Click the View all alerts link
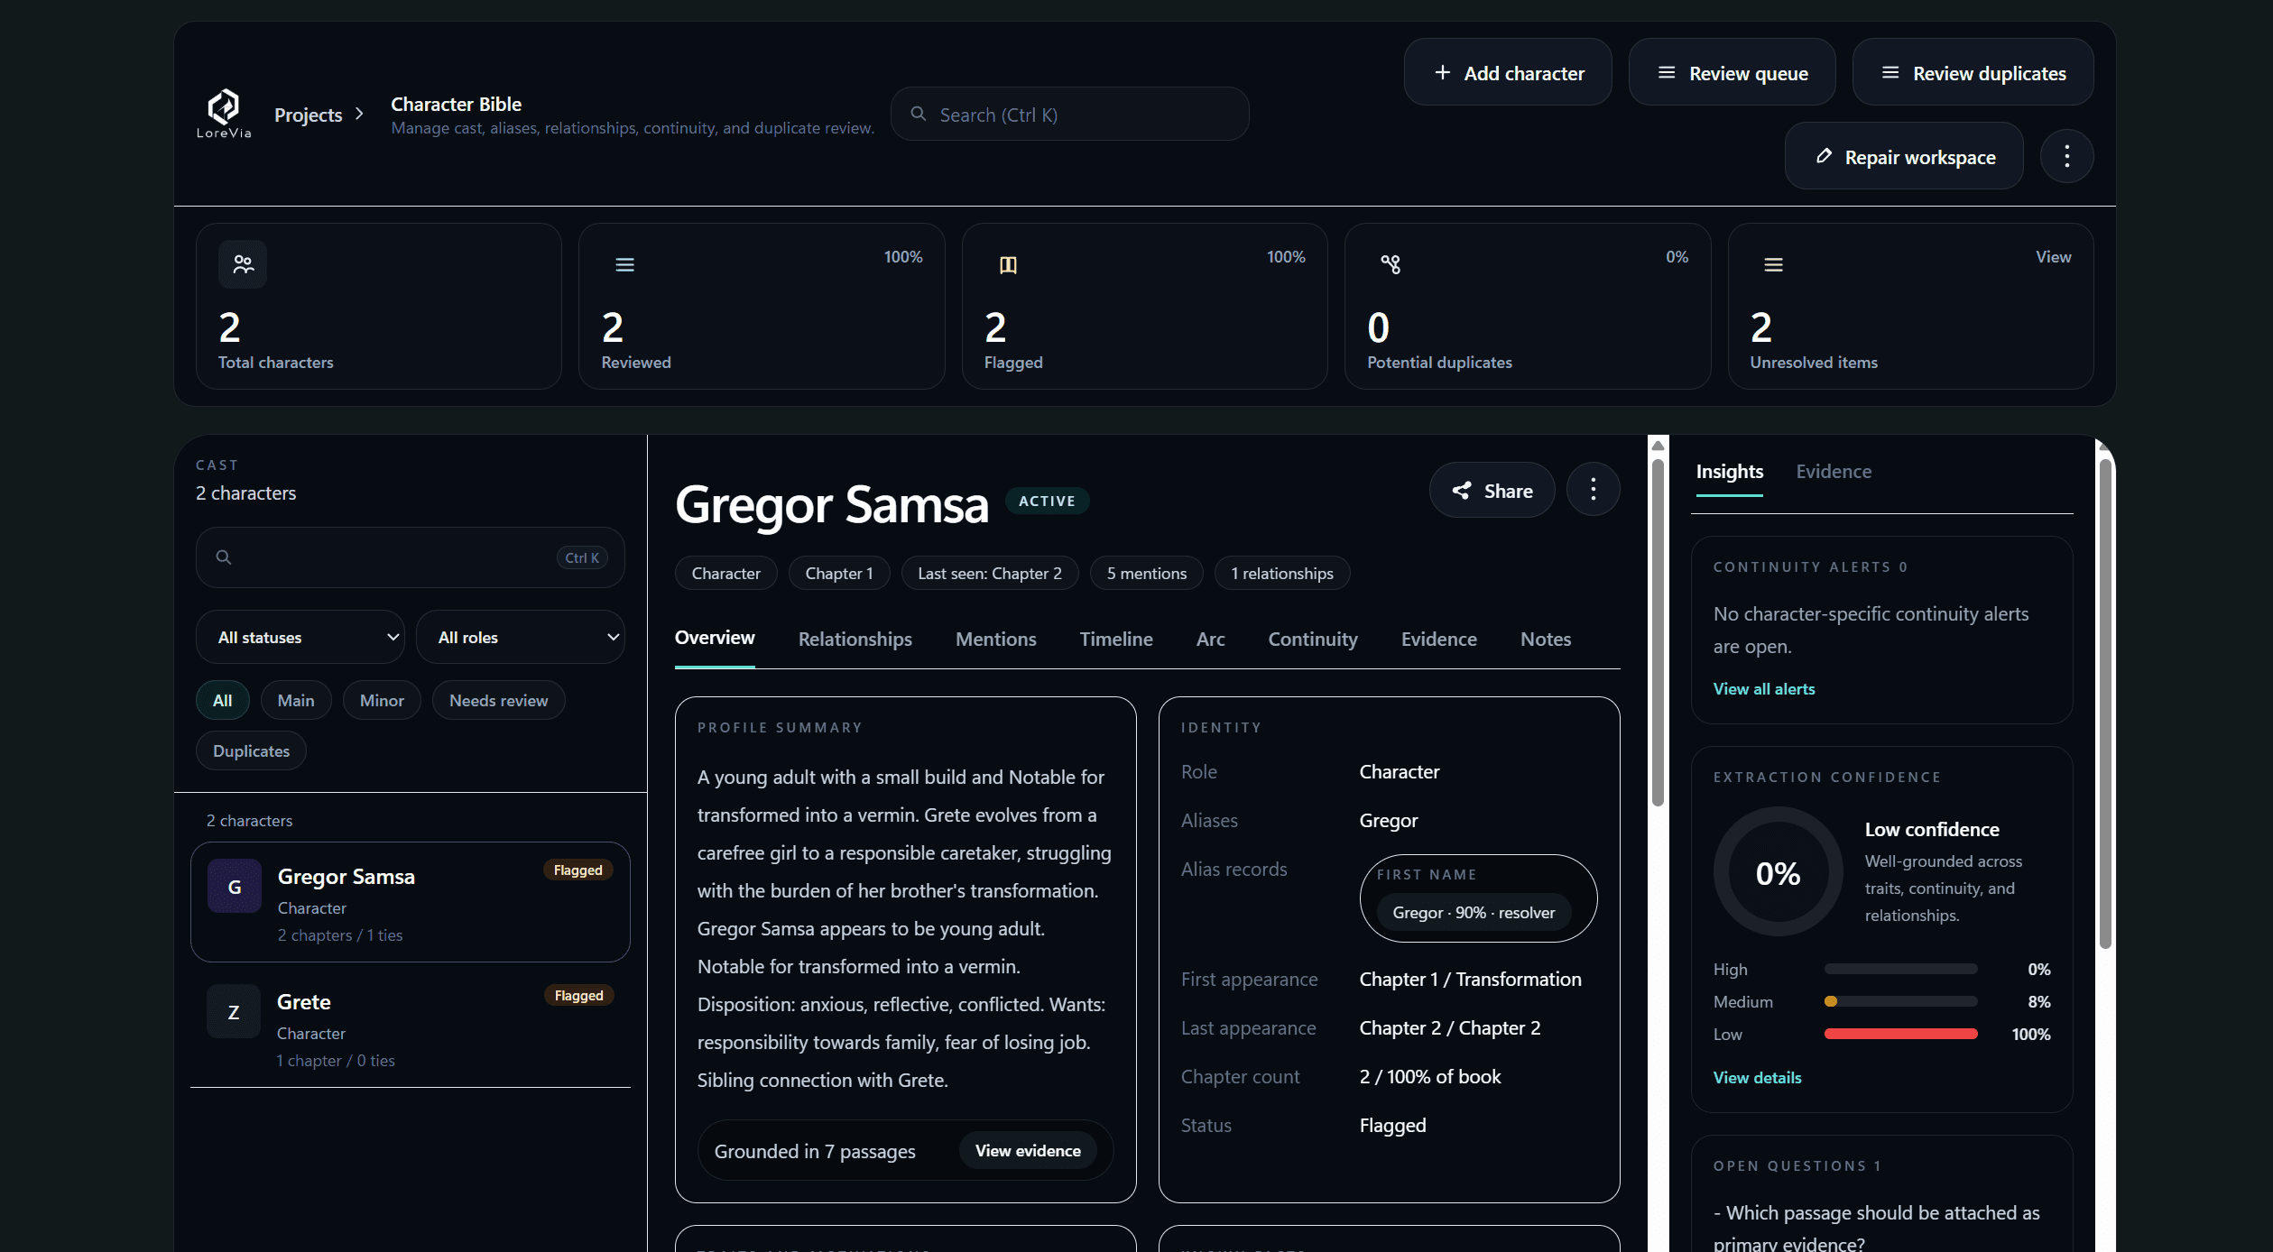 coord(1764,688)
